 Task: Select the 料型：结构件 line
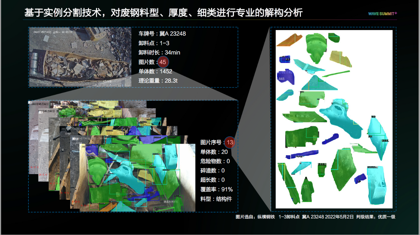216,199
